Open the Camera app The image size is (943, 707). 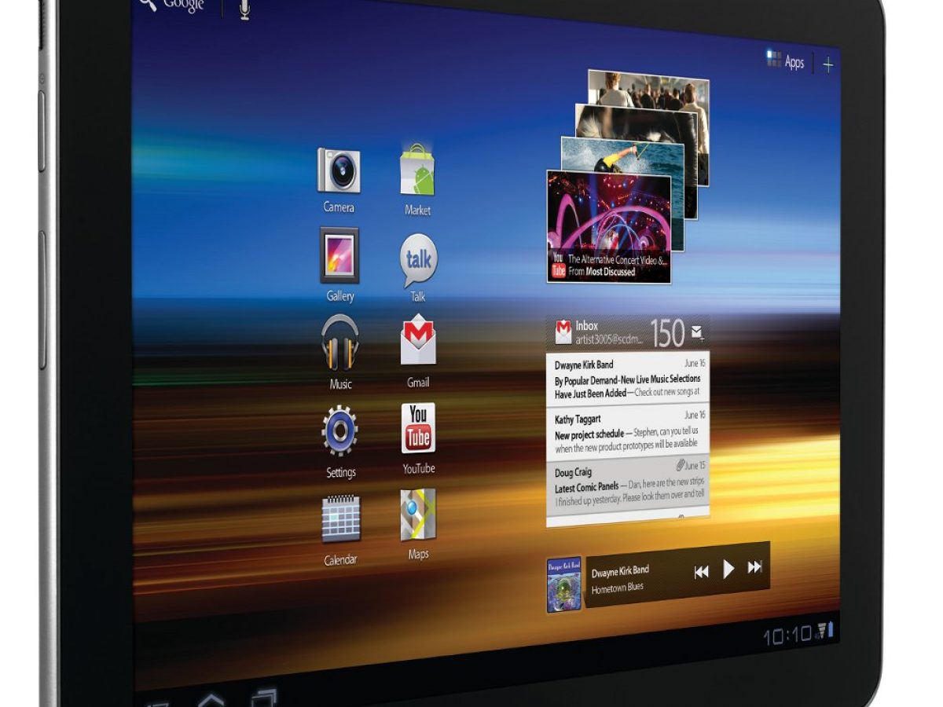(x=339, y=170)
